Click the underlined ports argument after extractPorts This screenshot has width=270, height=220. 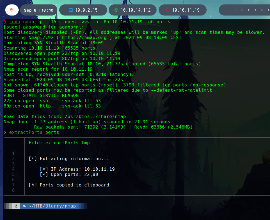52,132
